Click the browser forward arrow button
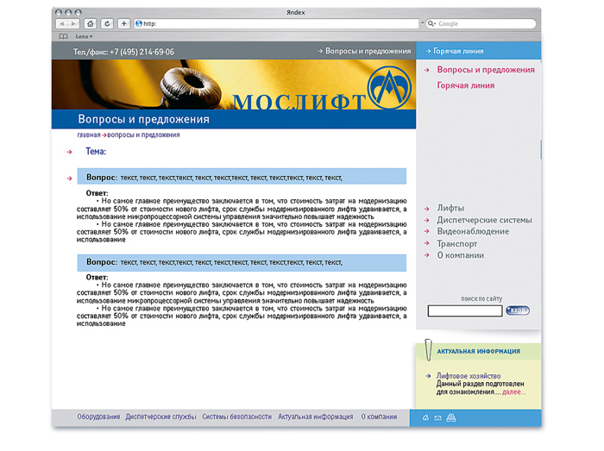The image size is (604, 451). tap(73, 24)
